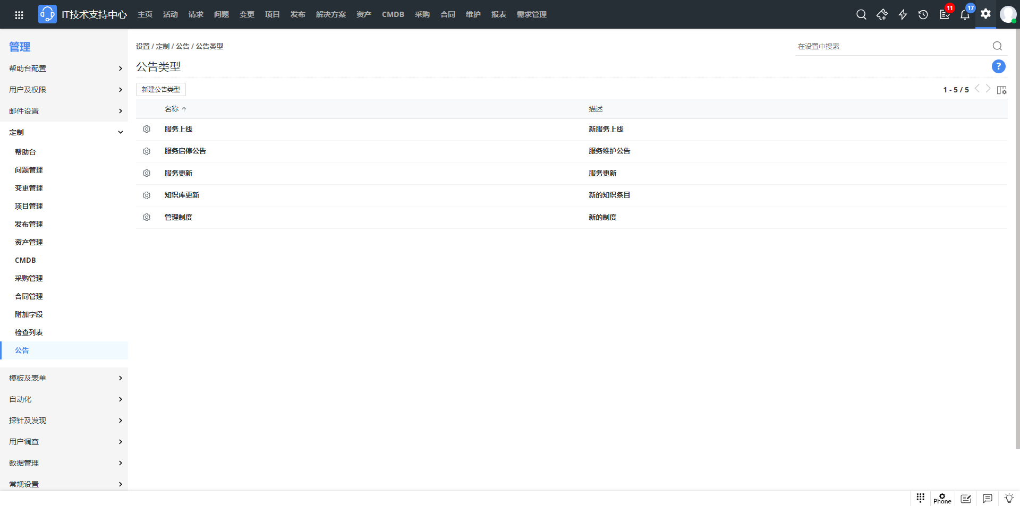1020x506 pixels.
Task: Click 服务维护公告 description cell
Action: [609, 151]
